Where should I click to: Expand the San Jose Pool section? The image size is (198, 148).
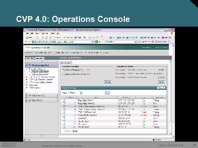pos(26,95)
